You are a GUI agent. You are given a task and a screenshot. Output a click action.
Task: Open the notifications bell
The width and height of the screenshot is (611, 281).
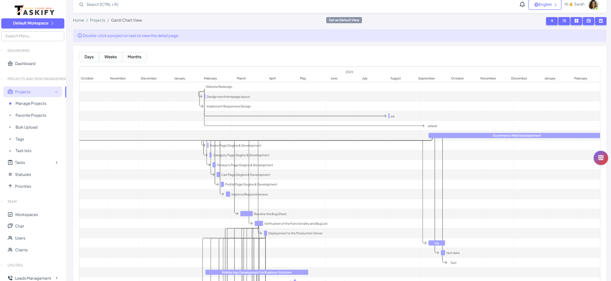tap(522, 5)
